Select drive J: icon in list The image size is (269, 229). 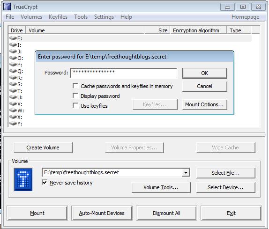point(13,51)
